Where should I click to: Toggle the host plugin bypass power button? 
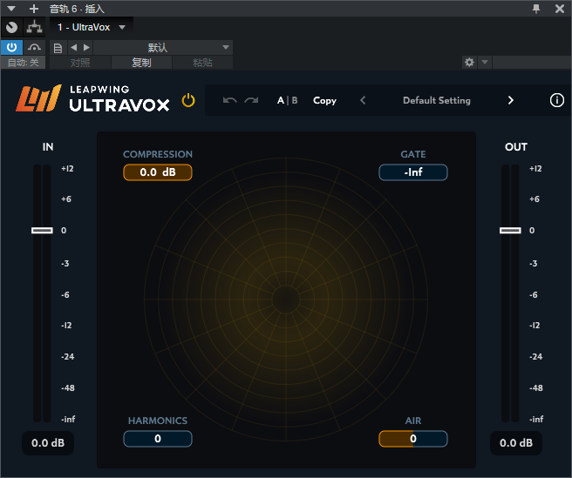[11, 47]
